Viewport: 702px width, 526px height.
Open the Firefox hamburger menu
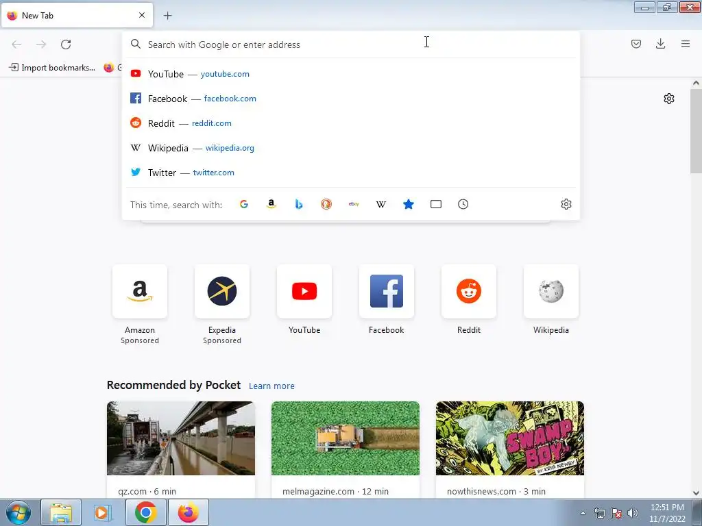[686, 44]
